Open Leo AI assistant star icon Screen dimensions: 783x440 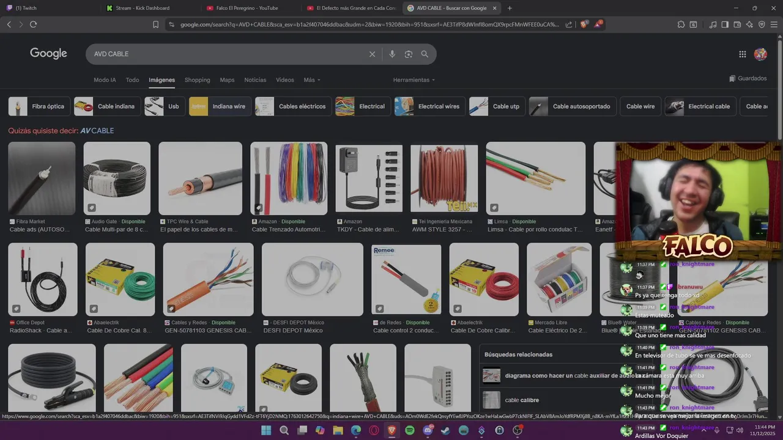click(x=749, y=24)
